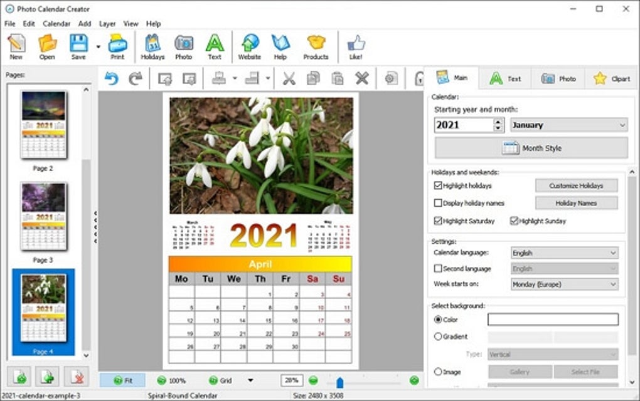Open the Month Style settings
The height and width of the screenshot is (401, 640).
pyautogui.click(x=530, y=148)
